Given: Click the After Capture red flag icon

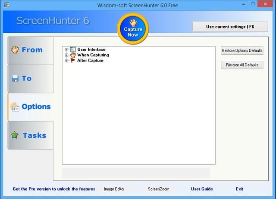Looking at the screenshot, I should [x=73, y=60].
